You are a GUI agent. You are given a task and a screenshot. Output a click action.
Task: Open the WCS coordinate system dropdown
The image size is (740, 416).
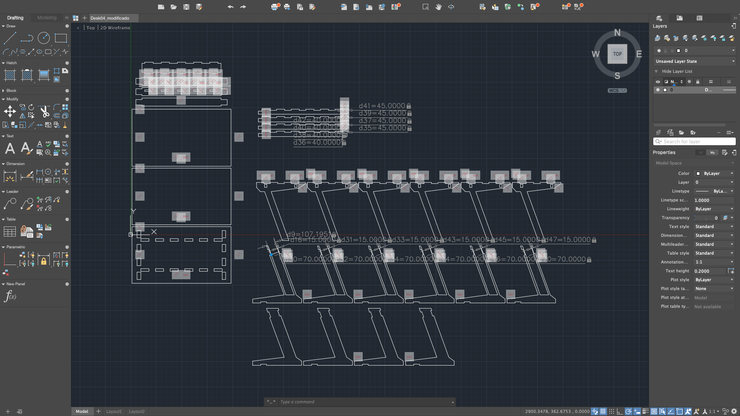point(617,91)
